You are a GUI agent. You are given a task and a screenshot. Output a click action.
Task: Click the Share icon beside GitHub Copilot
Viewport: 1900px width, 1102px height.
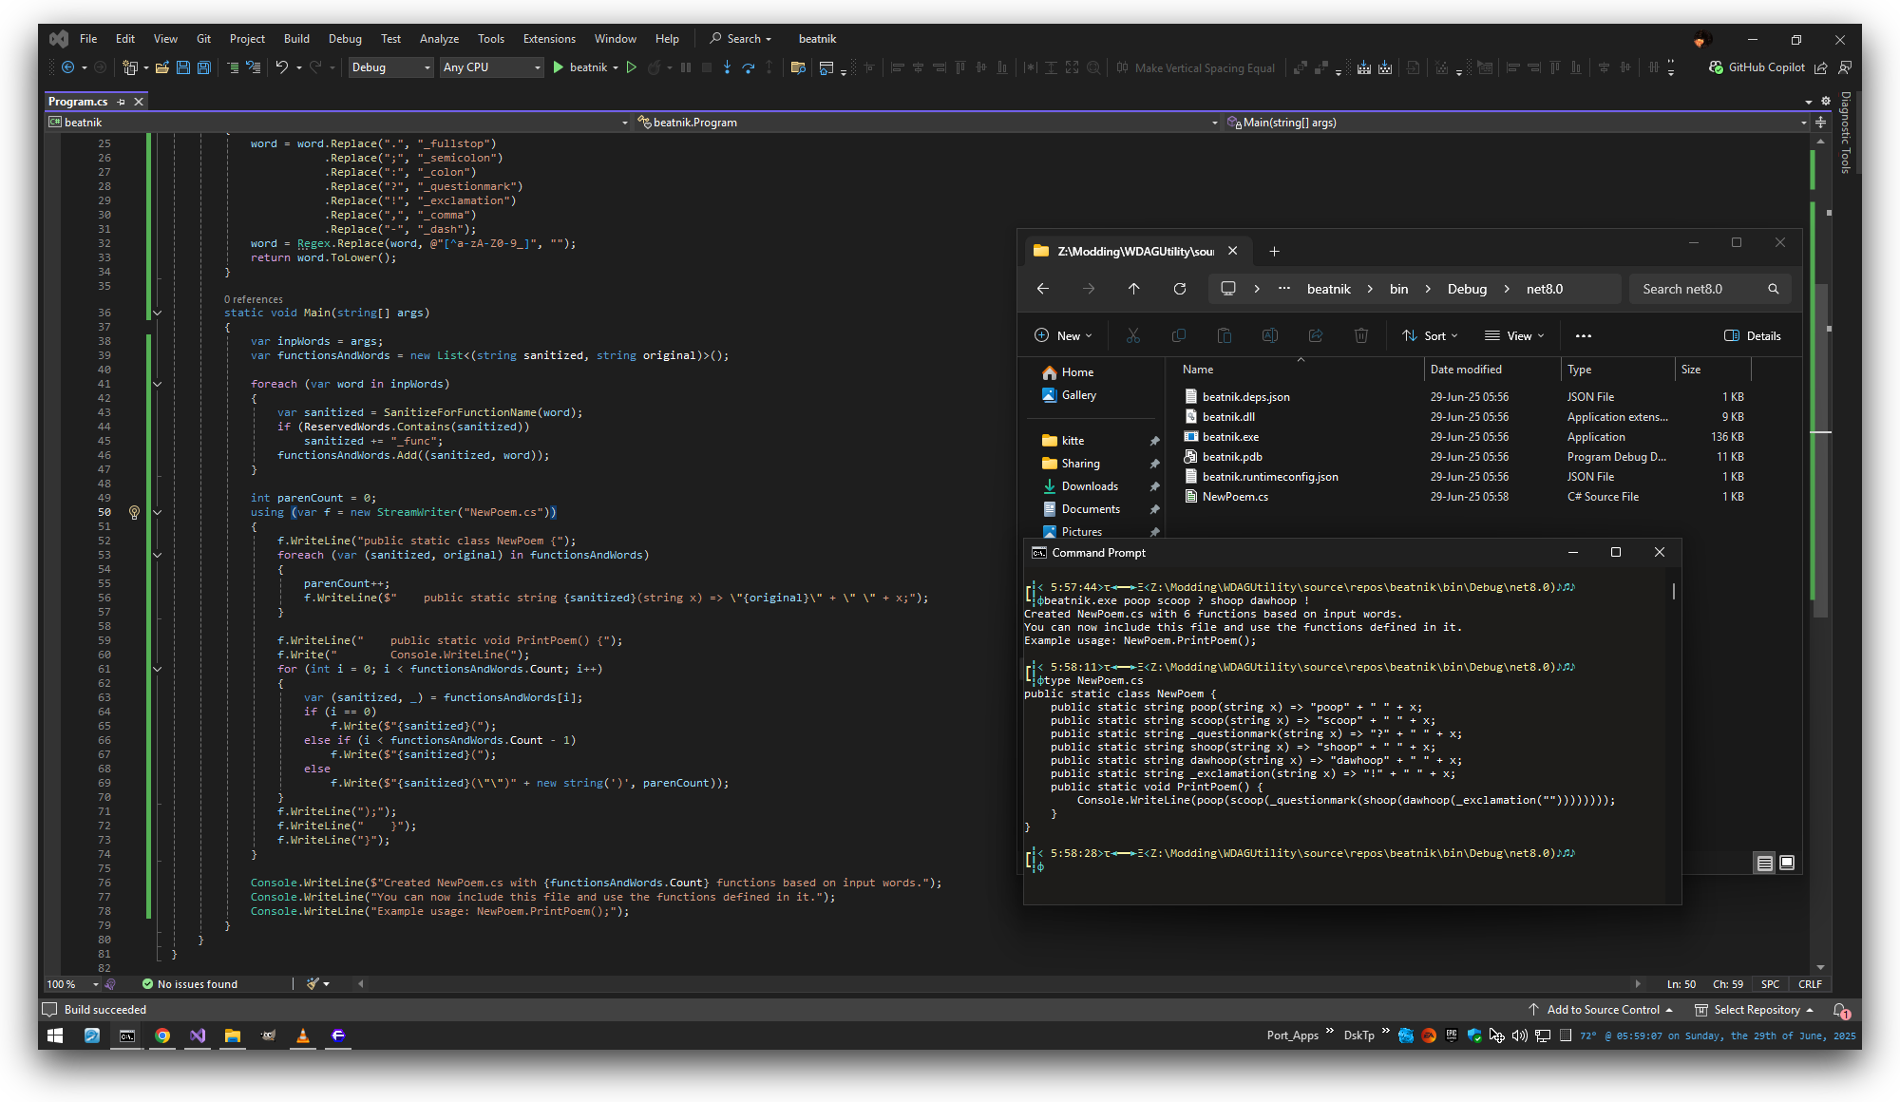point(1821,67)
